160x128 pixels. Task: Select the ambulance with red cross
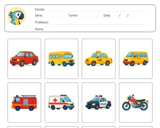point(61,102)
